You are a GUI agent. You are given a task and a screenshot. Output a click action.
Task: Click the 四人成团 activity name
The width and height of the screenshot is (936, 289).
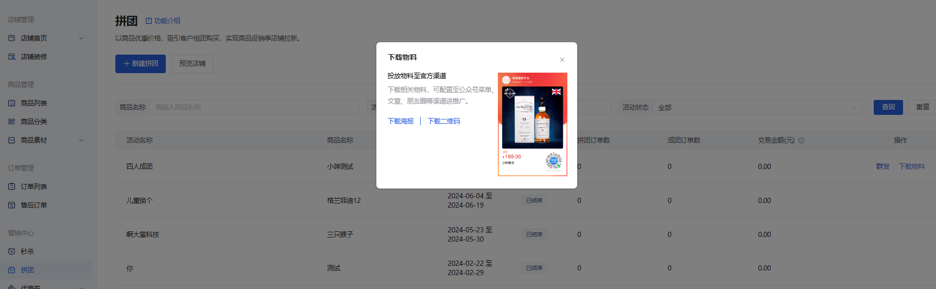(140, 166)
